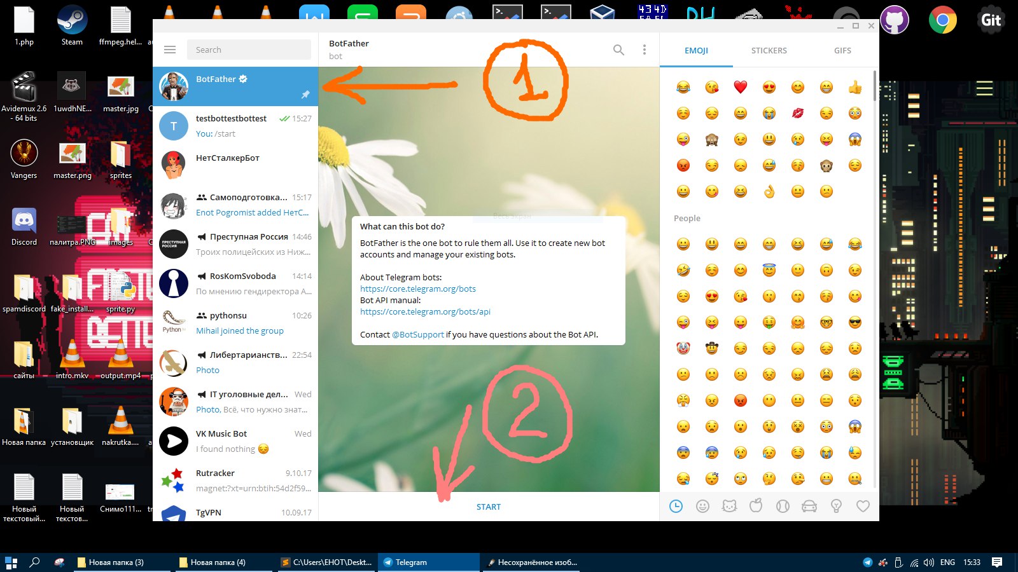Screen dimensions: 1018x572
Task: Open the volume control in tray
Action: [929, 562]
